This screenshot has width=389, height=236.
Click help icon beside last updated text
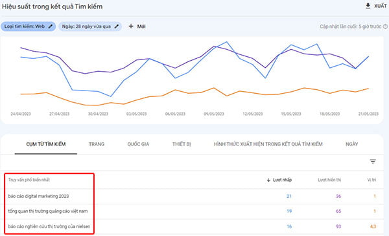tap(385, 27)
